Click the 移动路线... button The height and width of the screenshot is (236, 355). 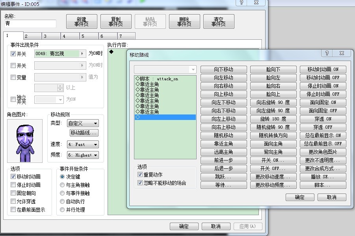click(x=84, y=133)
